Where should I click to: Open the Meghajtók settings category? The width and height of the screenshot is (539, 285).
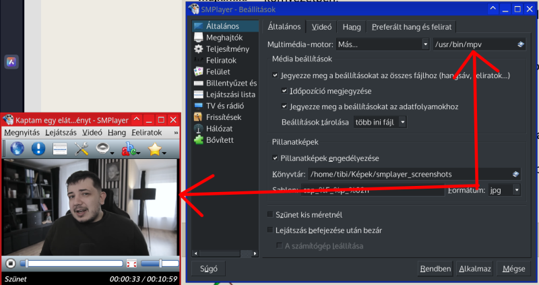point(225,38)
